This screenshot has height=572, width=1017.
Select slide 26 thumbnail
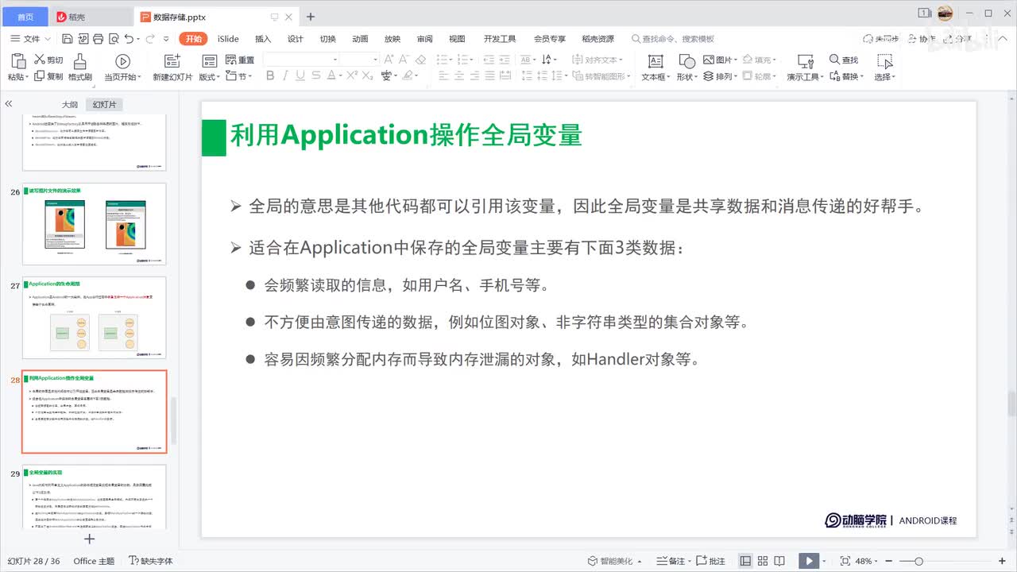95,224
